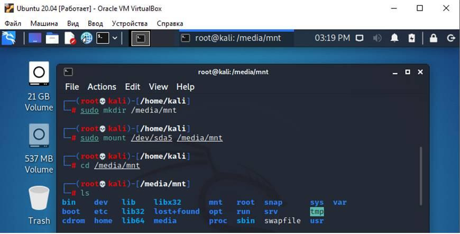Switch to root@kali taskbar window button
Screen dimensions: 460x234
(x=231, y=38)
